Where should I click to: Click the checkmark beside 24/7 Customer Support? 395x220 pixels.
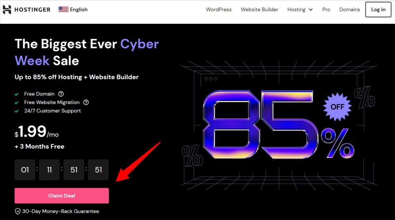[x=17, y=111]
